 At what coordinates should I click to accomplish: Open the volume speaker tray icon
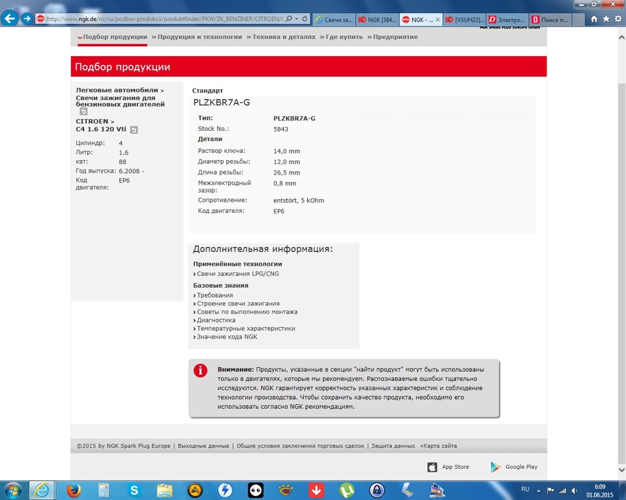coord(574,490)
